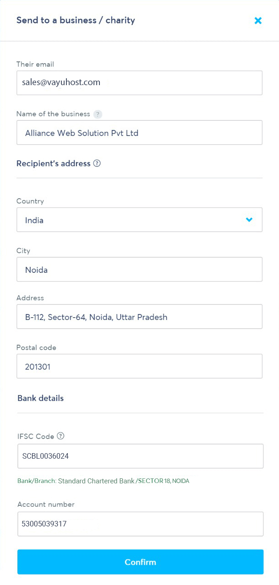279x585 pixels.
Task: Click the Postal code field
Action: 139,366
